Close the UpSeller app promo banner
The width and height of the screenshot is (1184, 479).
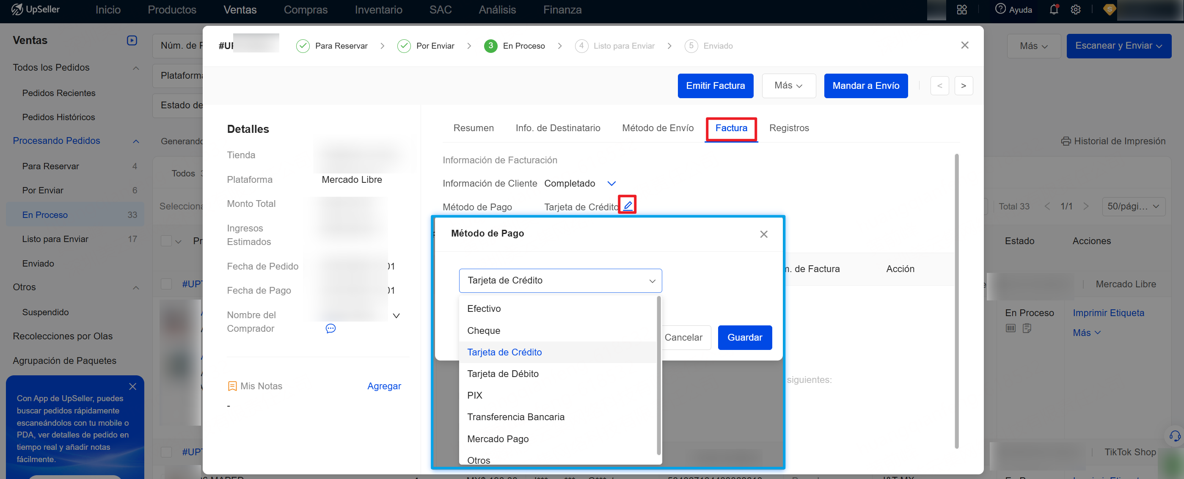132,387
